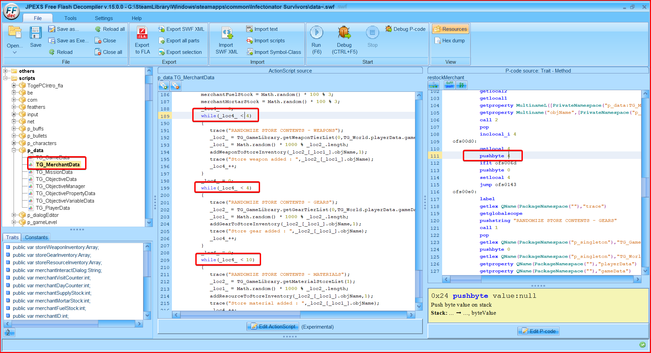The image size is (651, 353).
Task: Reload the current SWF file
Action: click(x=61, y=52)
